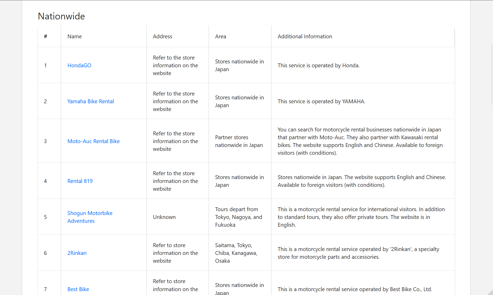Click the 2Rinkan additional information text

pyautogui.click(x=358, y=253)
